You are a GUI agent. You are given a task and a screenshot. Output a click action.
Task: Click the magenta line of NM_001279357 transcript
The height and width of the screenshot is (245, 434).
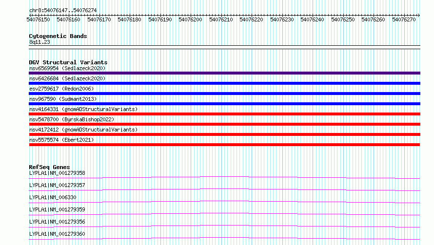click(x=224, y=189)
